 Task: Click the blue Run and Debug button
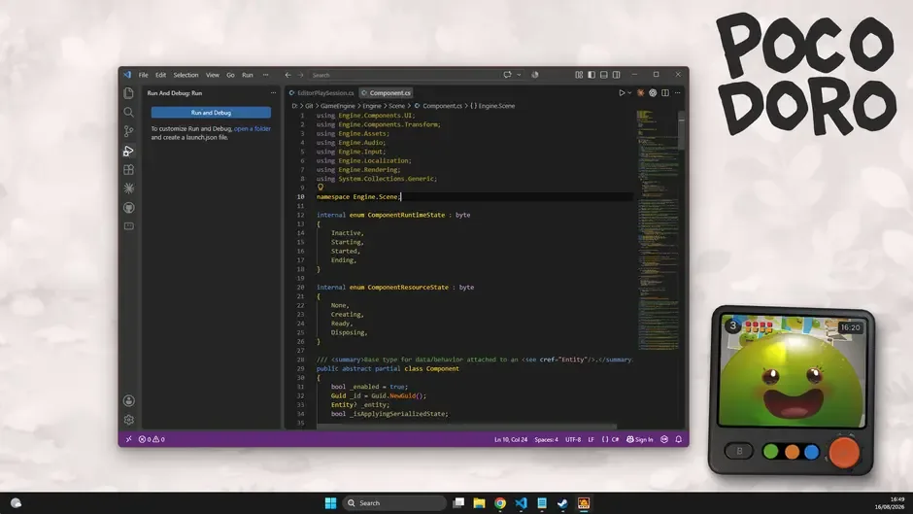(211, 113)
